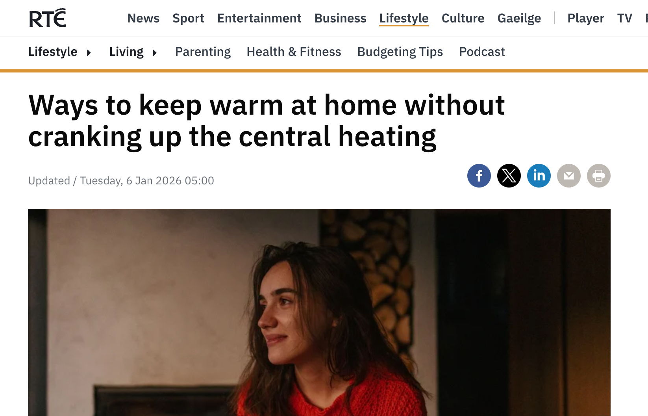Share article on Facebook
The image size is (648, 416).
(479, 176)
